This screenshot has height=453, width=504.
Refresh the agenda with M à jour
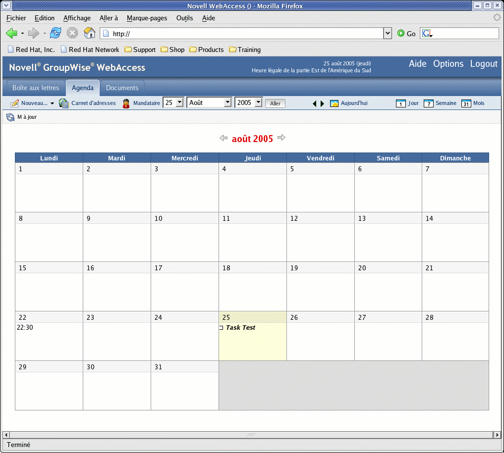22,117
